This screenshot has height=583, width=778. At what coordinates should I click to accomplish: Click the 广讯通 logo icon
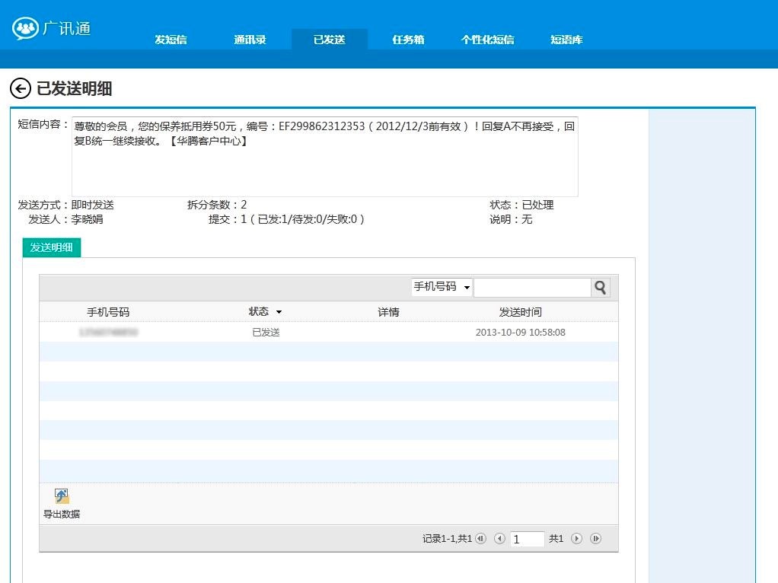coord(26,29)
